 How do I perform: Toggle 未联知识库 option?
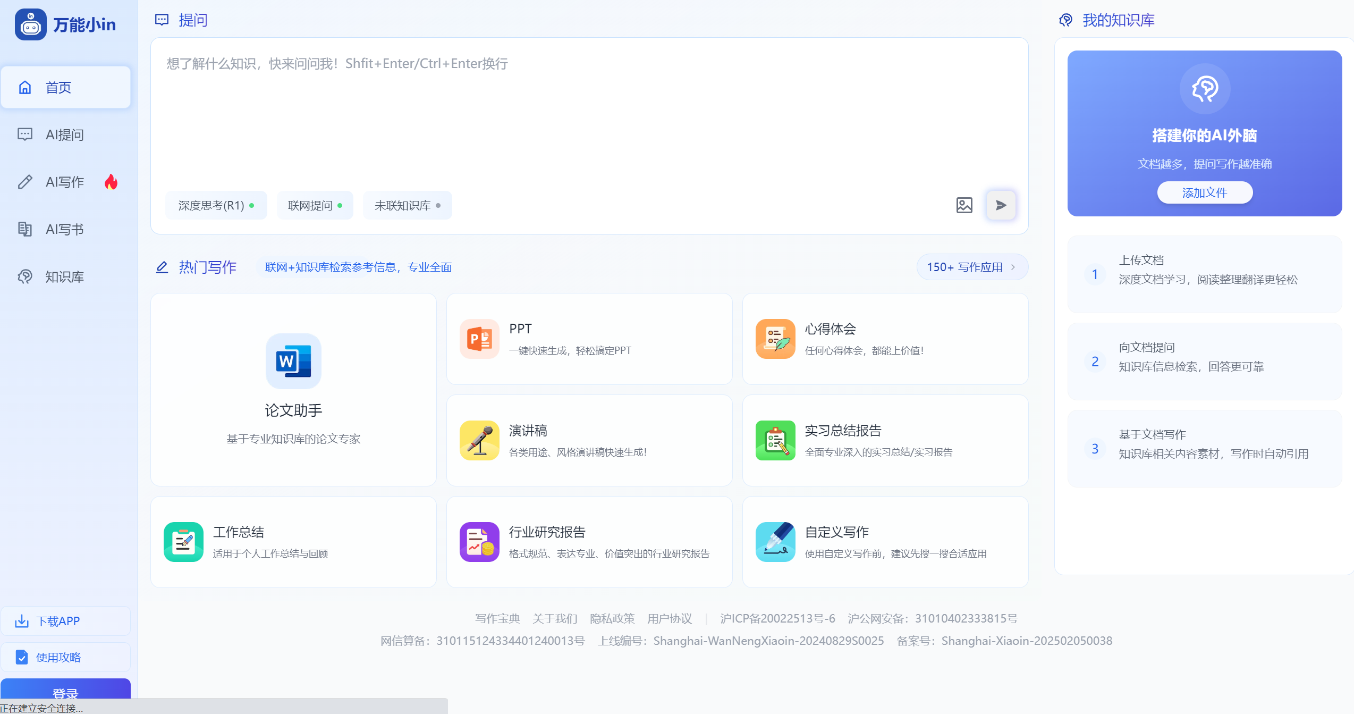point(407,205)
